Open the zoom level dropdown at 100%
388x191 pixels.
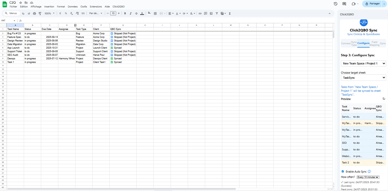pos(49,13)
